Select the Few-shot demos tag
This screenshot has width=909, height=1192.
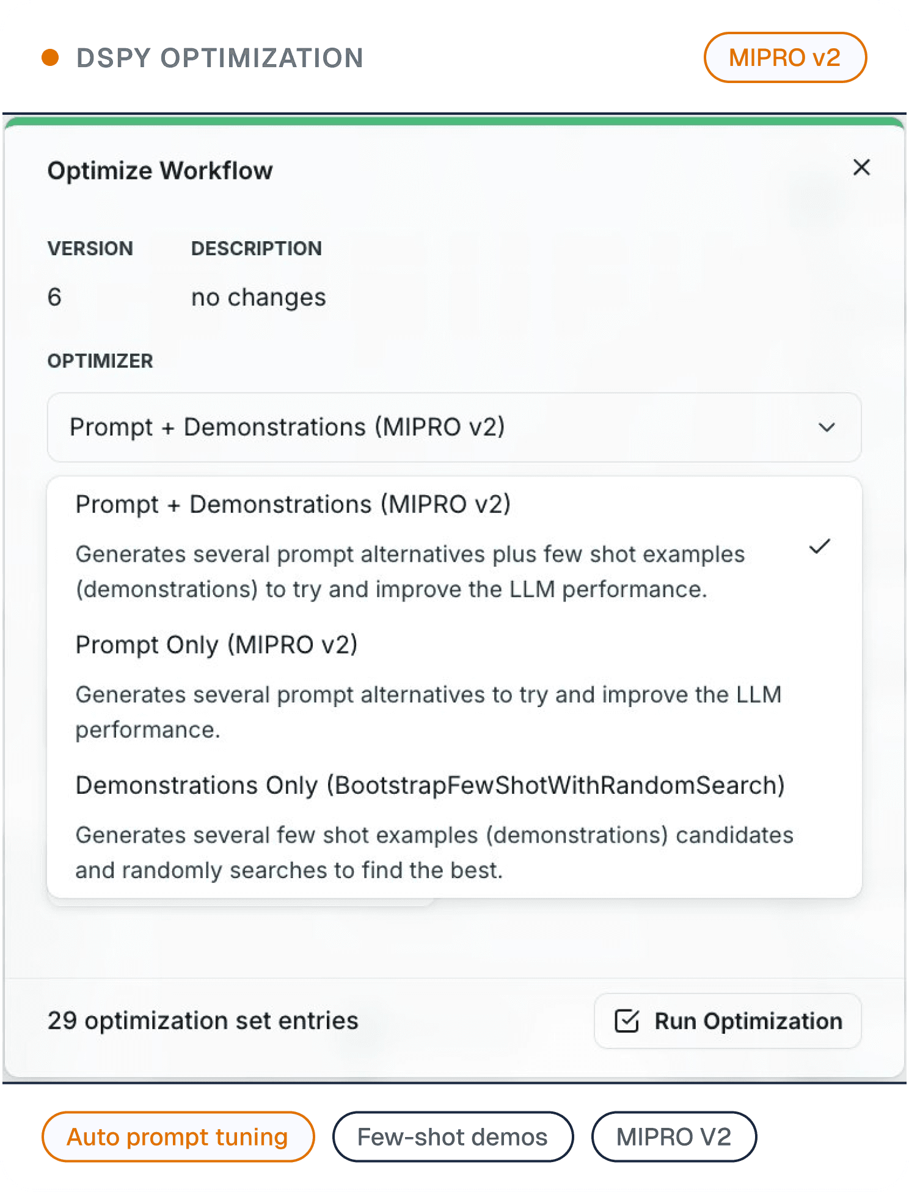pos(452,1137)
